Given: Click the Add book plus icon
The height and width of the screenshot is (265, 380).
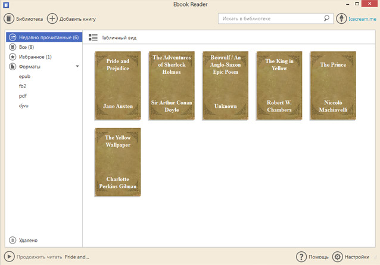Looking at the screenshot, I should [52, 18].
